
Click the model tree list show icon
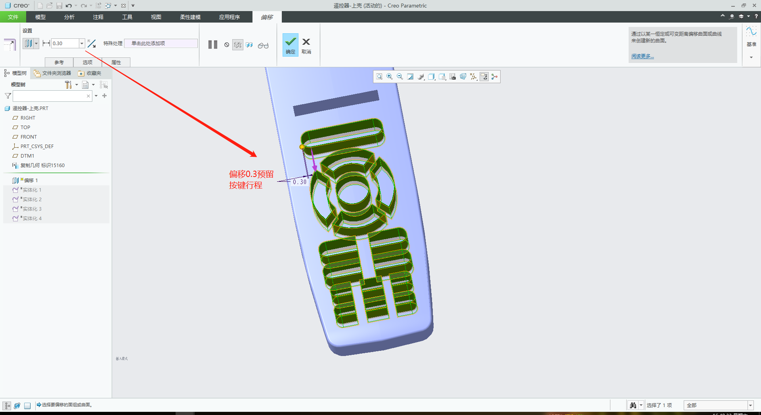pos(85,85)
